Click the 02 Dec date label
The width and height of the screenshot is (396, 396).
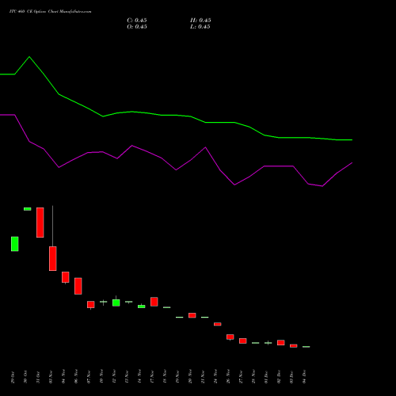click(279, 377)
